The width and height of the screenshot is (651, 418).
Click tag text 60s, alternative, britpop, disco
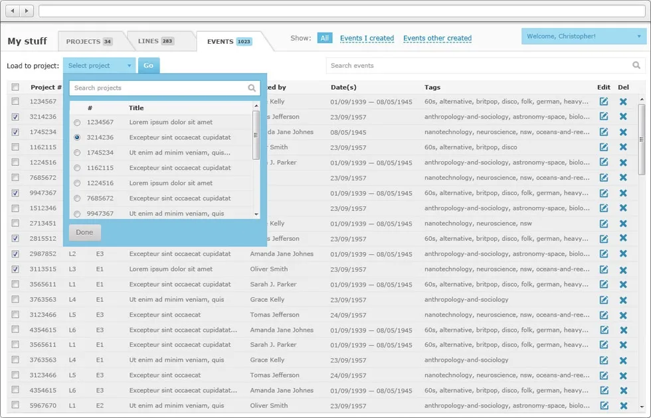pos(471,147)
